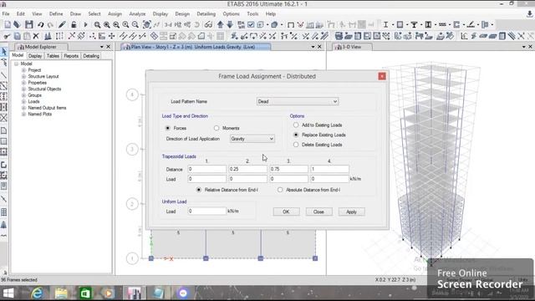
Task: Expand the Named Plots tree node
Action: click(23, 114)
